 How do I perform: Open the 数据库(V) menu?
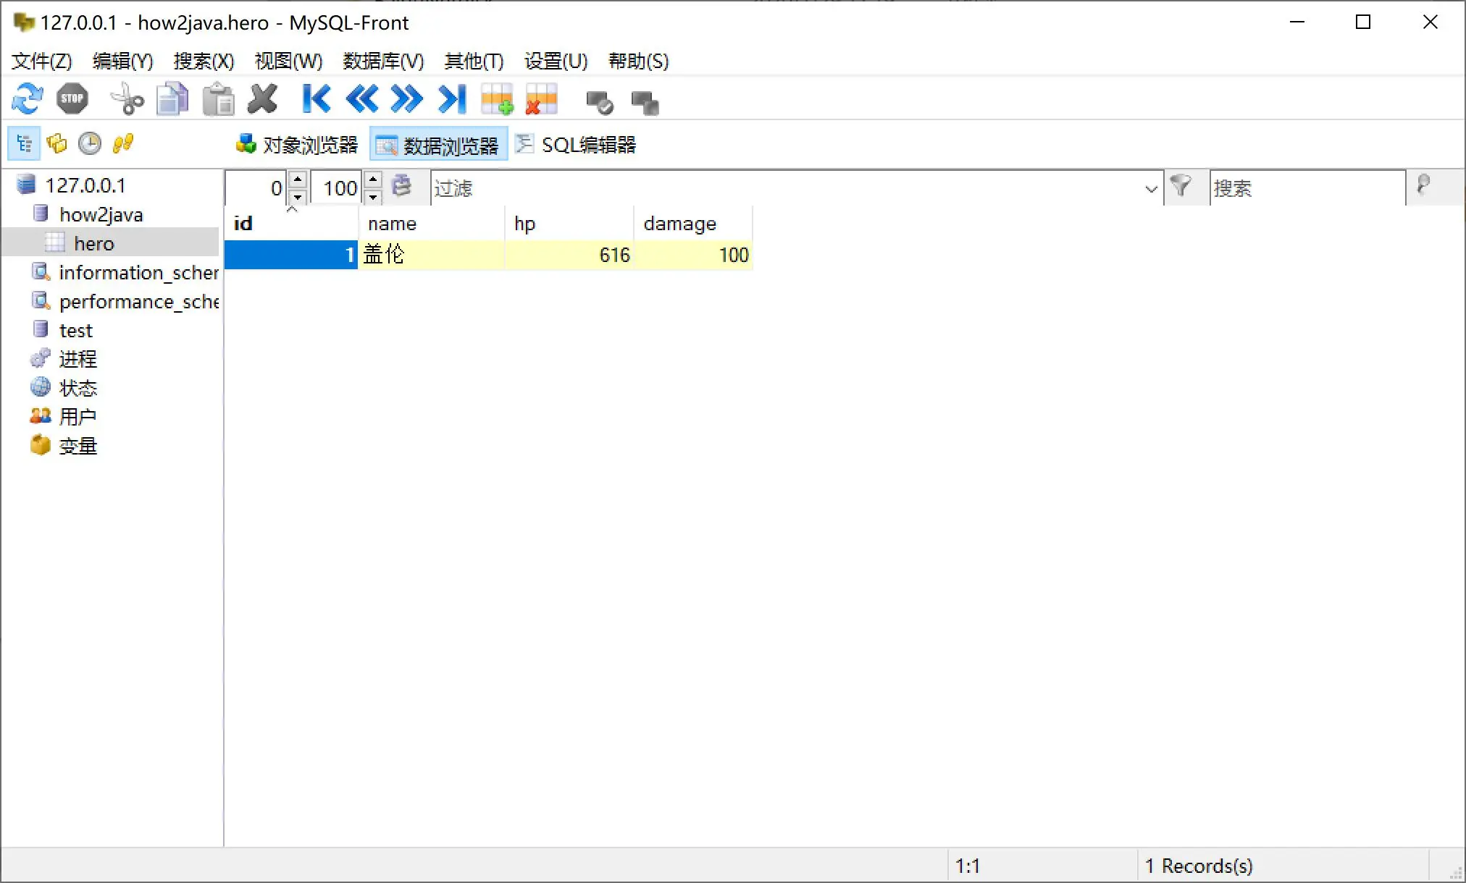[x=383, y=62]
